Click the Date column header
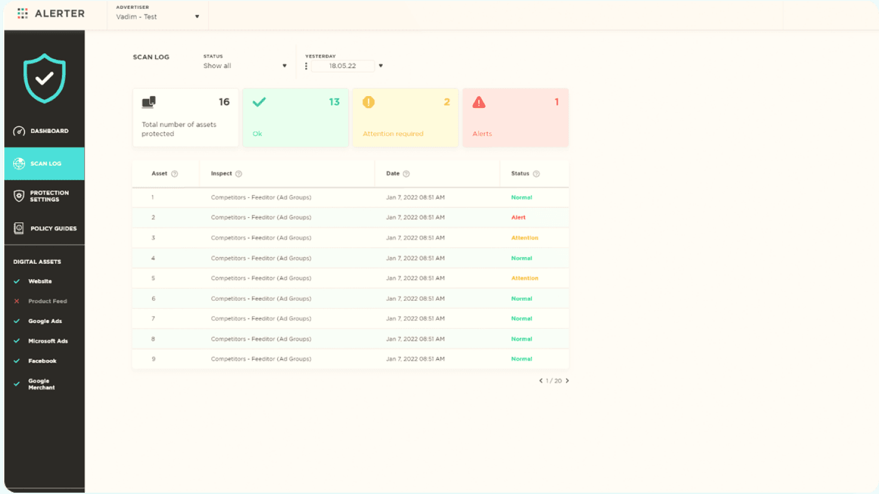Screen dimensions: 879x494 393,174
